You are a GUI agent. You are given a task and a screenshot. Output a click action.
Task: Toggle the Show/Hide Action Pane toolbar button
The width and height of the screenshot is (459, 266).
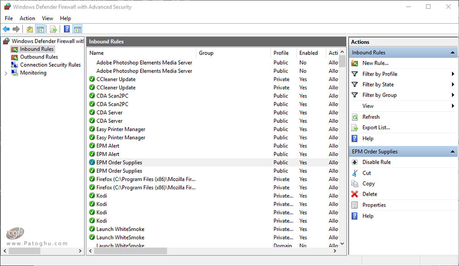click(x=78, y=29)
